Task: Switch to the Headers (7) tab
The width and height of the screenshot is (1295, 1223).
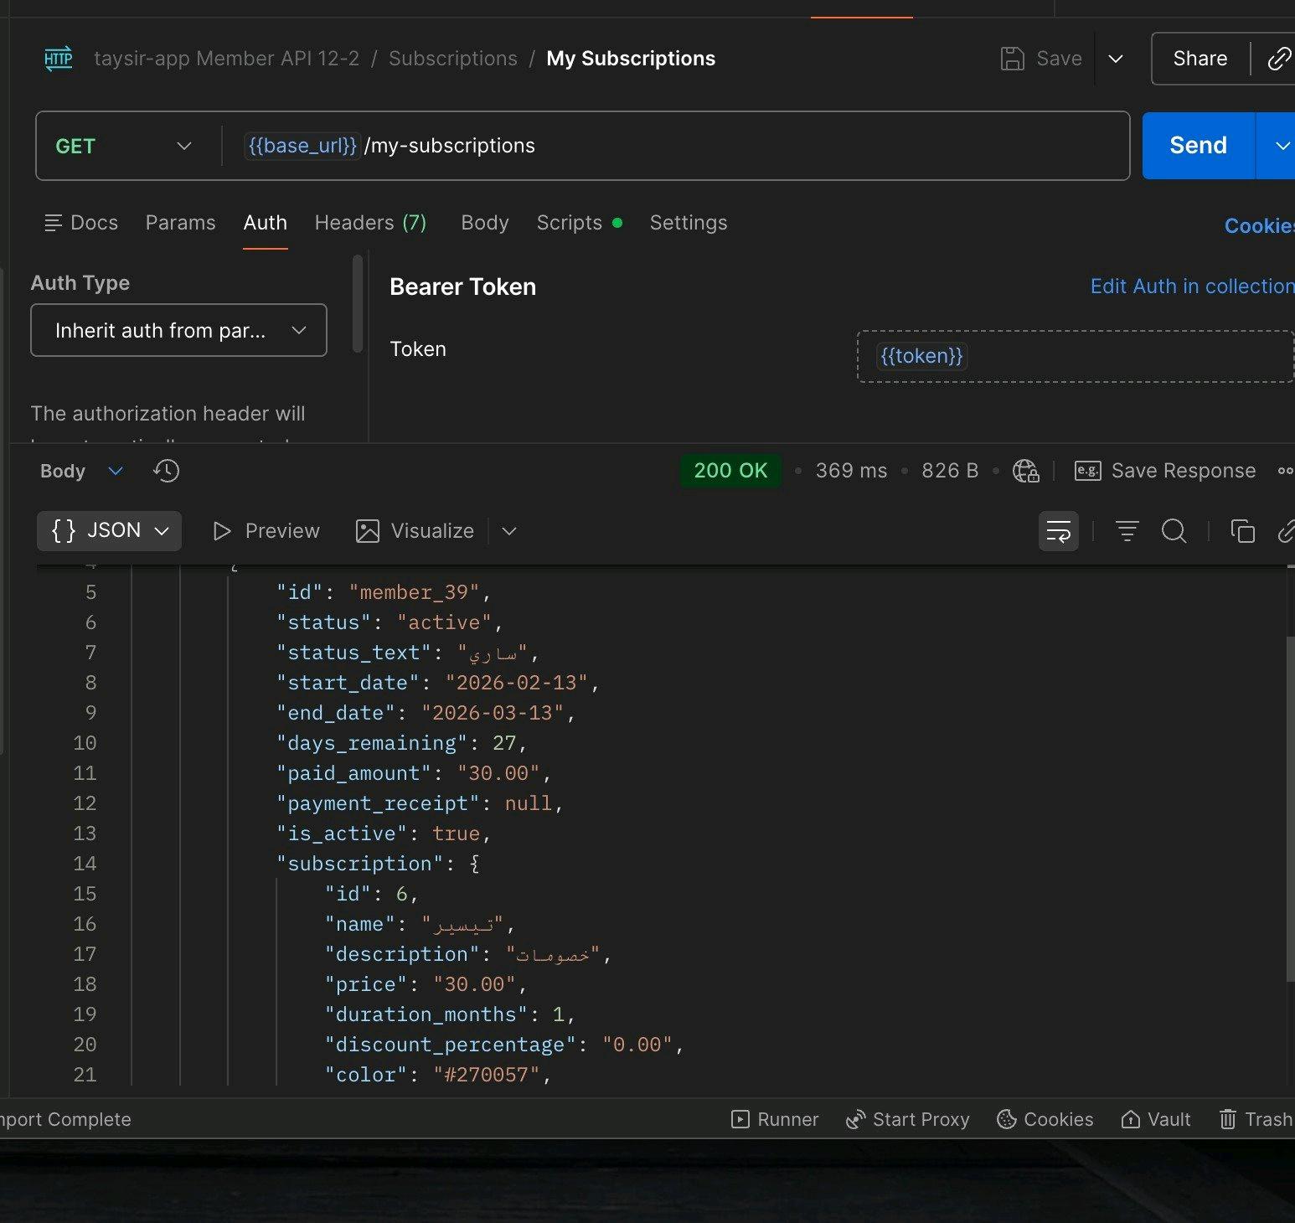Action: (370, 223)
